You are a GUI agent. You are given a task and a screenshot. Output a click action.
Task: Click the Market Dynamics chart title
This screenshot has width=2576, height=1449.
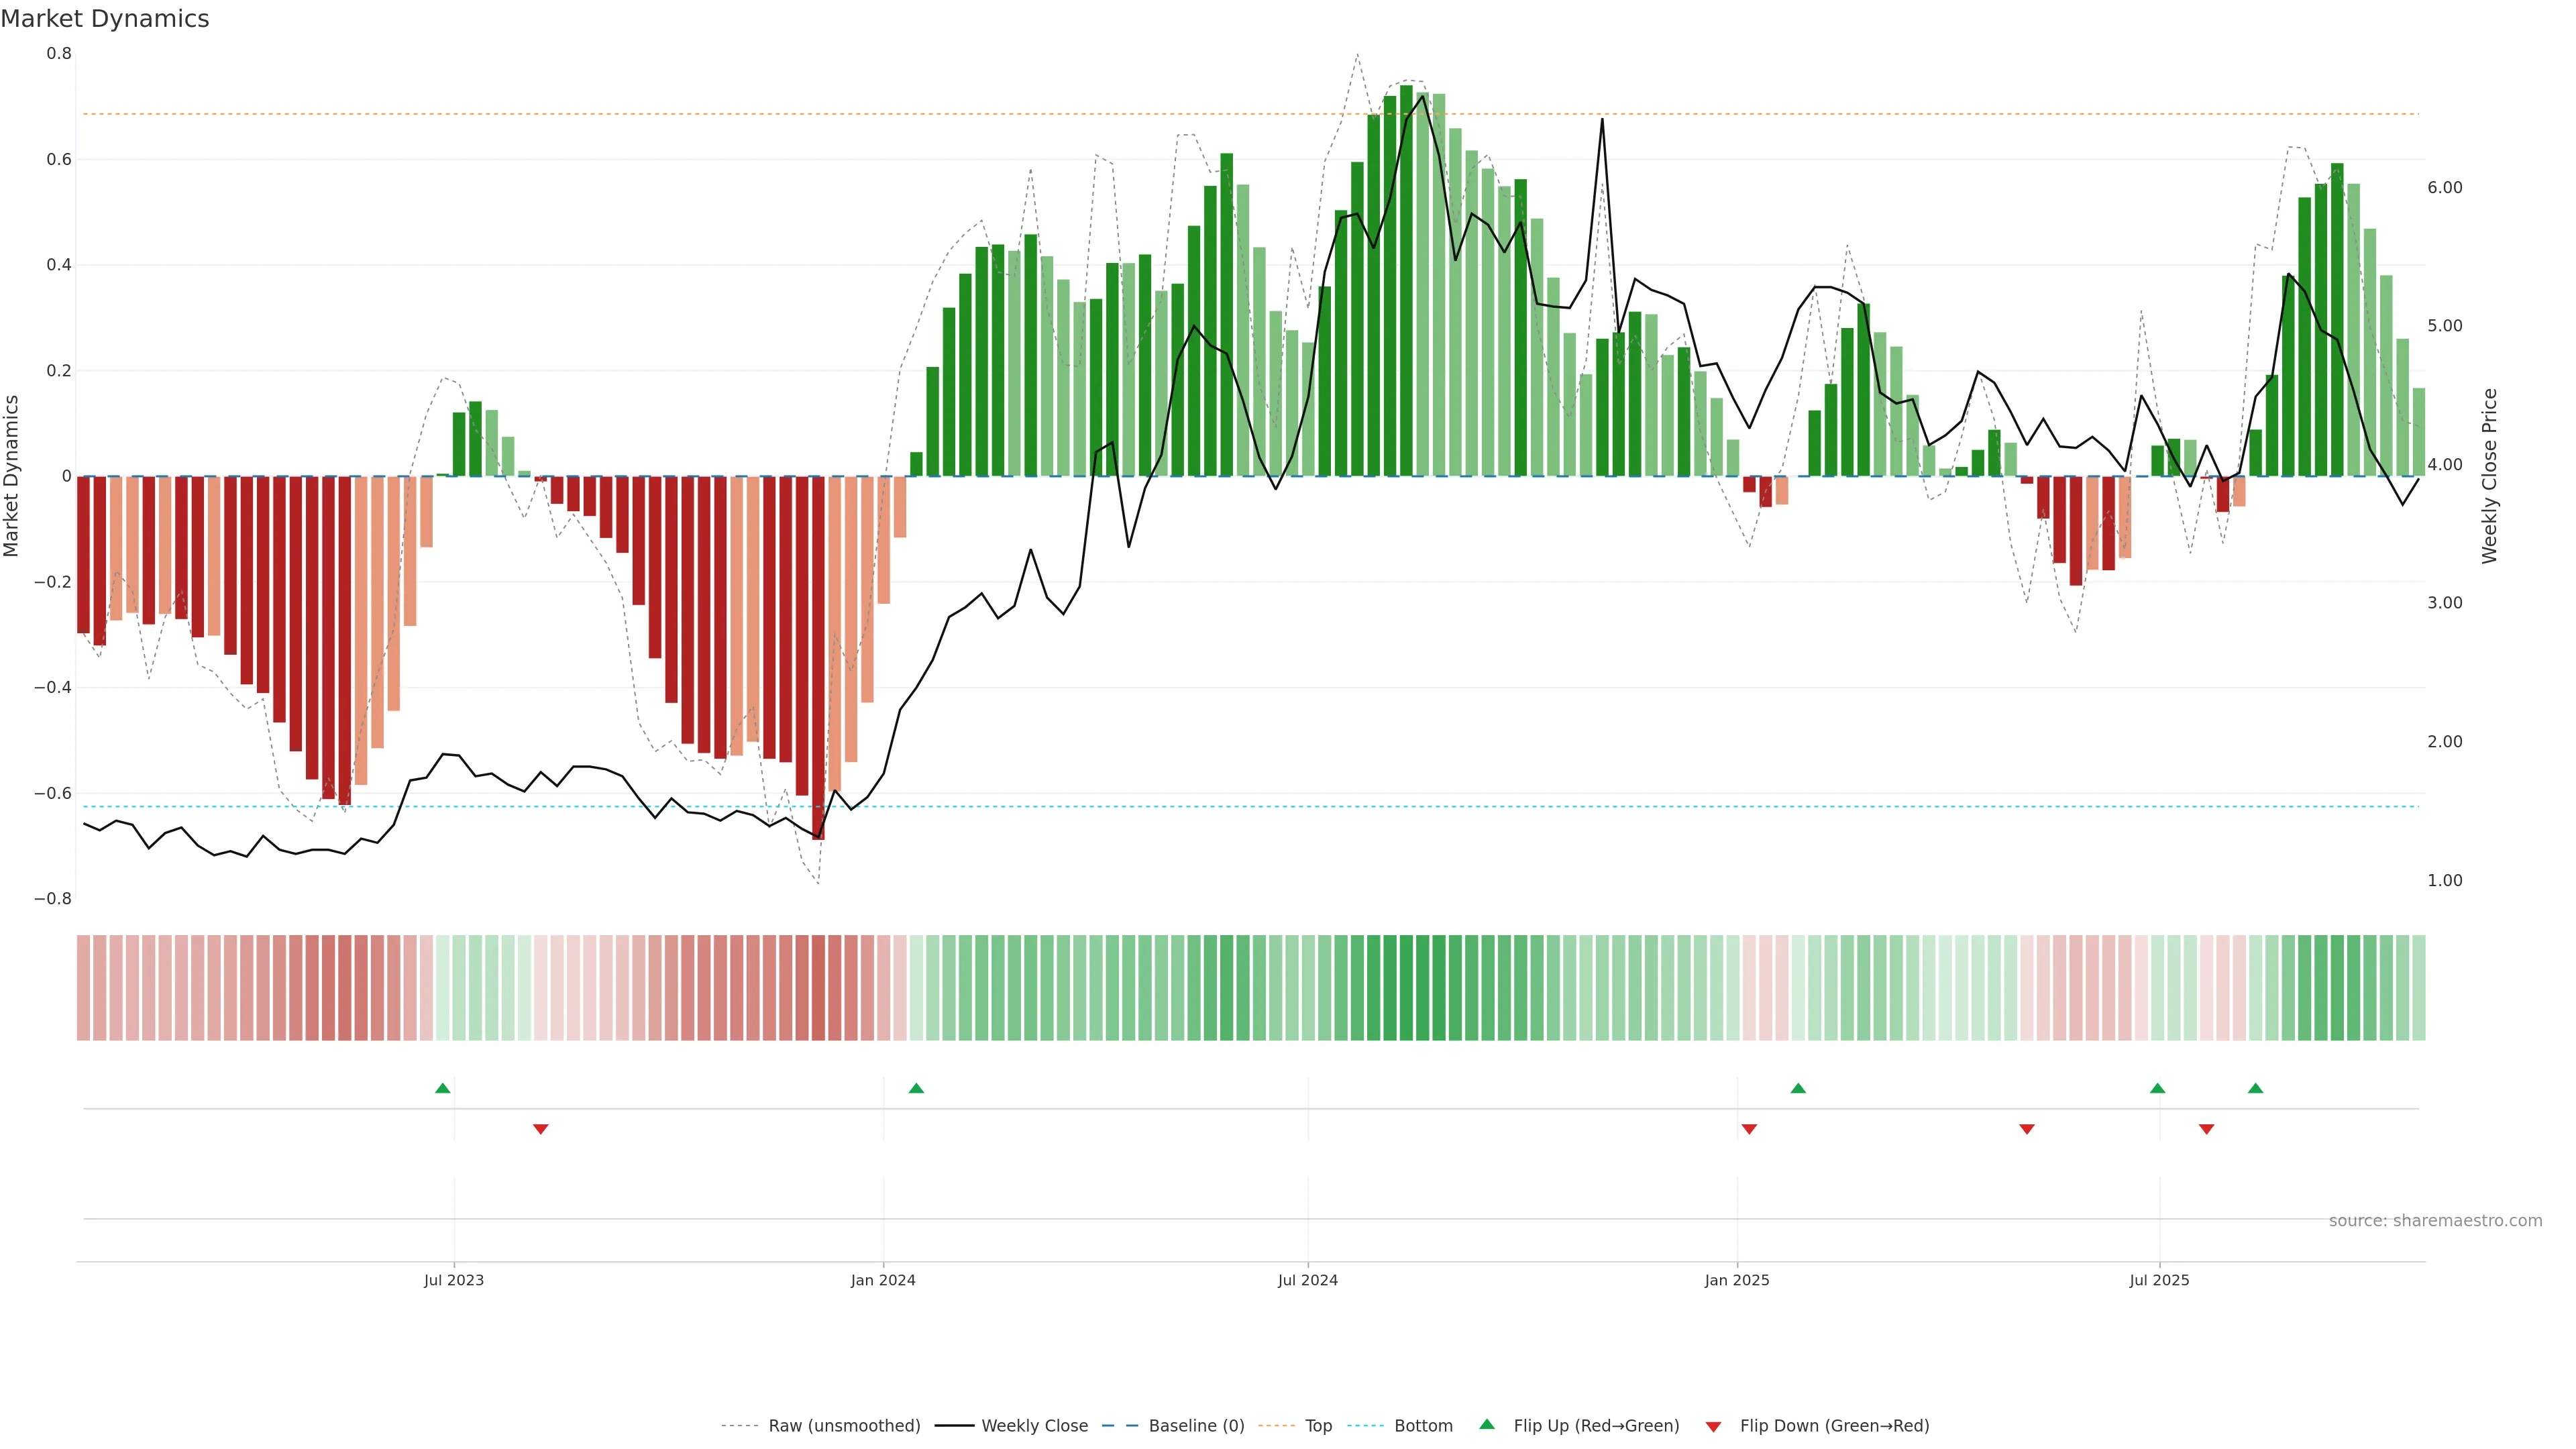point(105,19)
